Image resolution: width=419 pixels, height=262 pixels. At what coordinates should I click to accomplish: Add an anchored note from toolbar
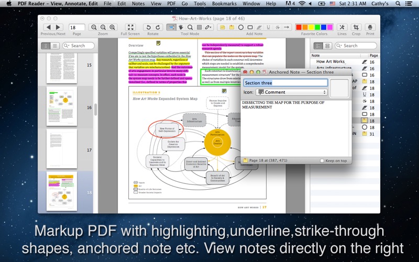pos(231,27)
